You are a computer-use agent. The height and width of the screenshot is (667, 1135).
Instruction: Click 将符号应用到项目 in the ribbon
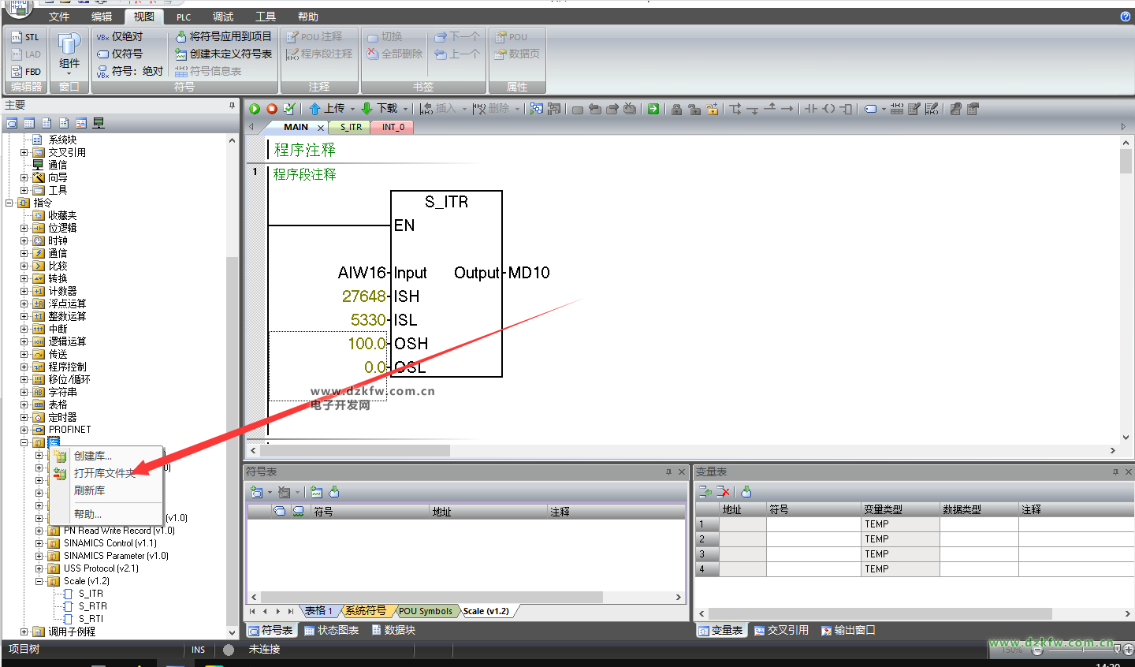pos(223,37)
